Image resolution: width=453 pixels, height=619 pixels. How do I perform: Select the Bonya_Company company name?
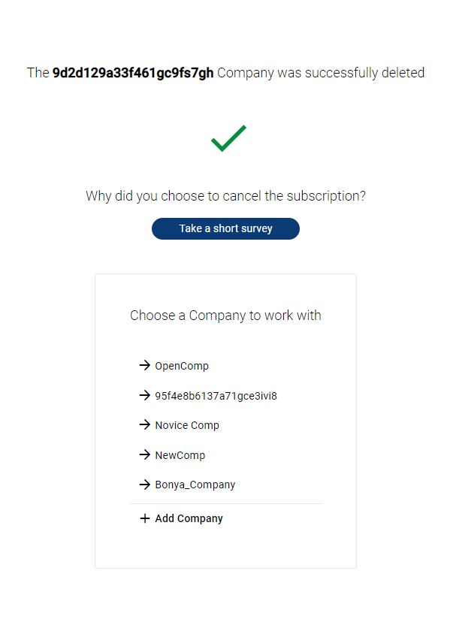[x=195, y=485]
